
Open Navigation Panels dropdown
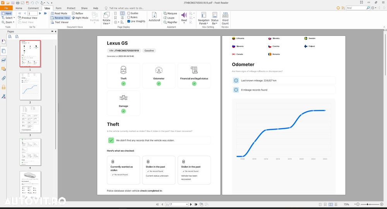[x=204, y=19]
